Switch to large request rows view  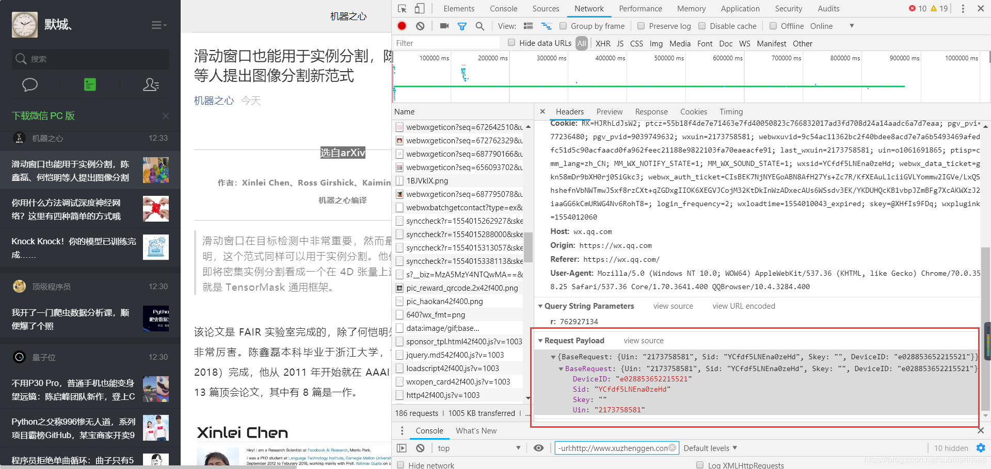pos(528,26)
